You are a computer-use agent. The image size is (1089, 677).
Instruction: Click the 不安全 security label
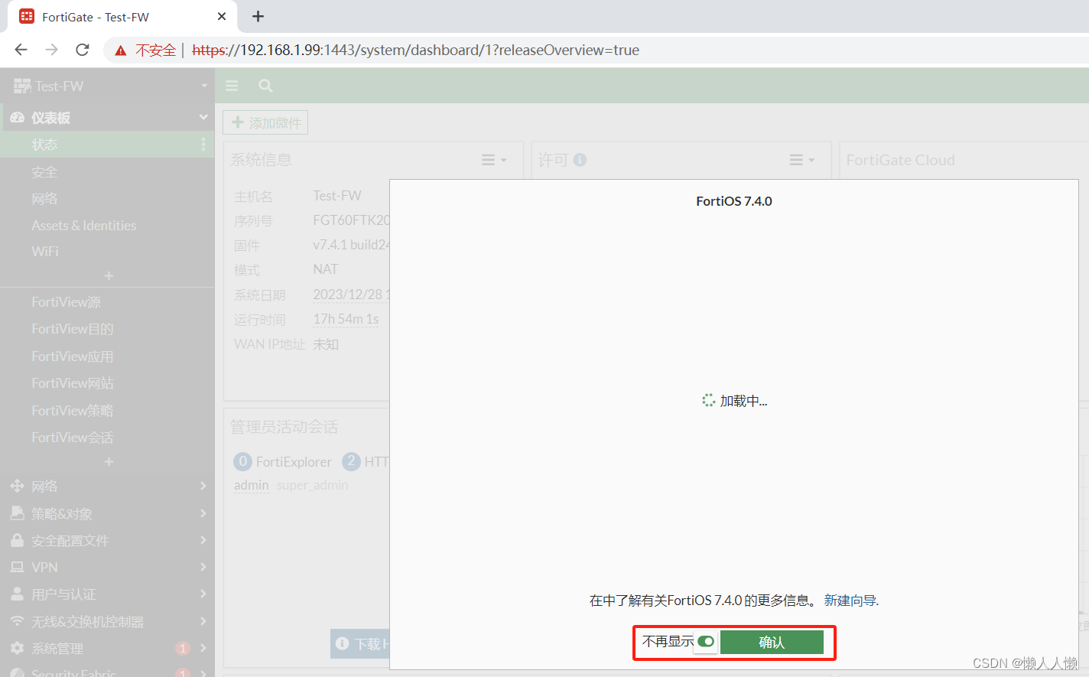156,50
